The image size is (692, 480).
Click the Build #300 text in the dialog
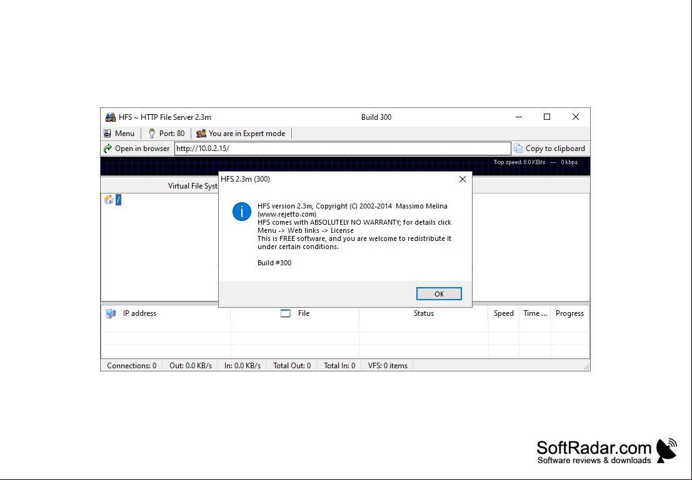click(x=274, y=263)
